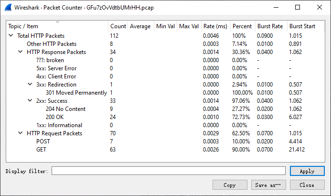This screenshot has width=331, height=196.
Task: Select the 2xx: Success label
Action: tap(52, 101)
